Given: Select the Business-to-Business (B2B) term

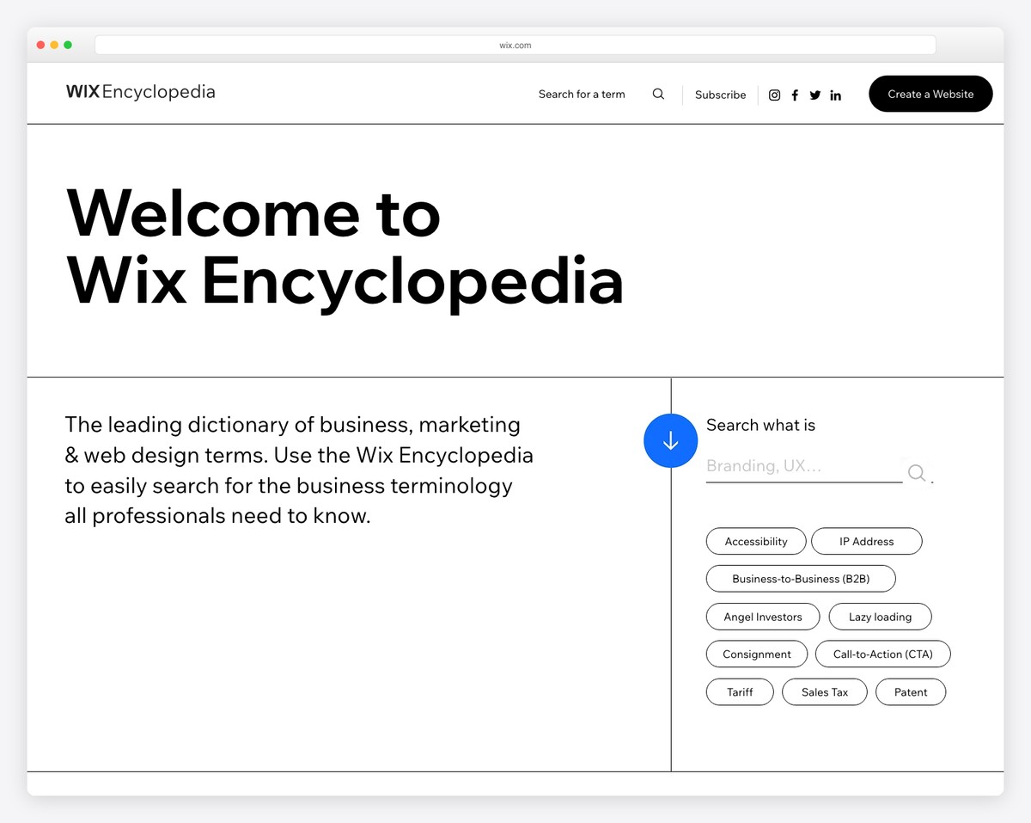Looking at the screenshot, I should coord(800,578).
